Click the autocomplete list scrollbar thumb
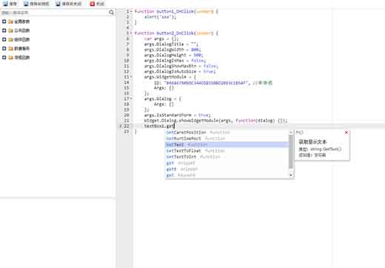 click(291, 152)
